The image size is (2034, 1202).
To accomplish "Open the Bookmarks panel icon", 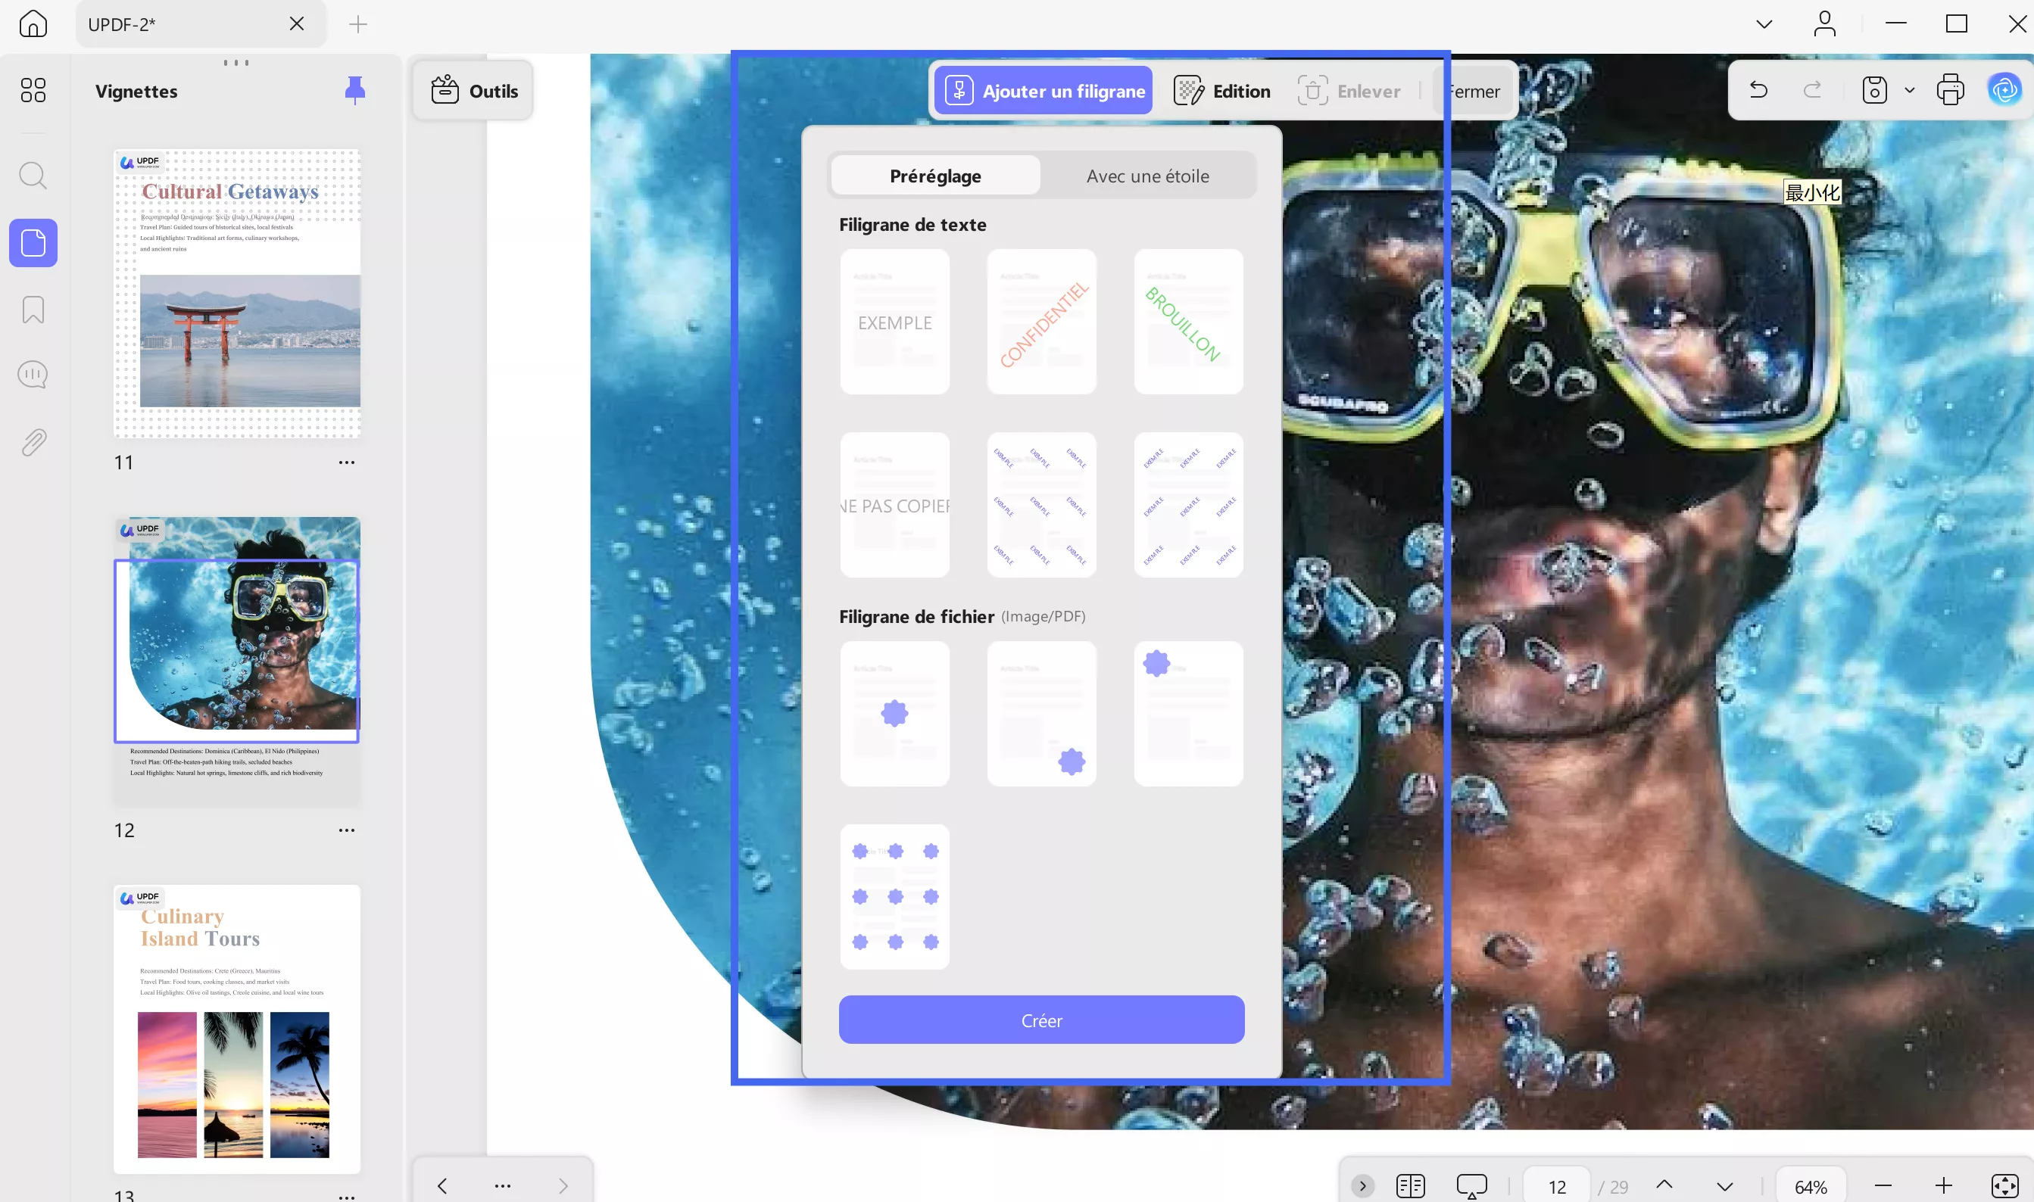I will (x=33, y=310).
